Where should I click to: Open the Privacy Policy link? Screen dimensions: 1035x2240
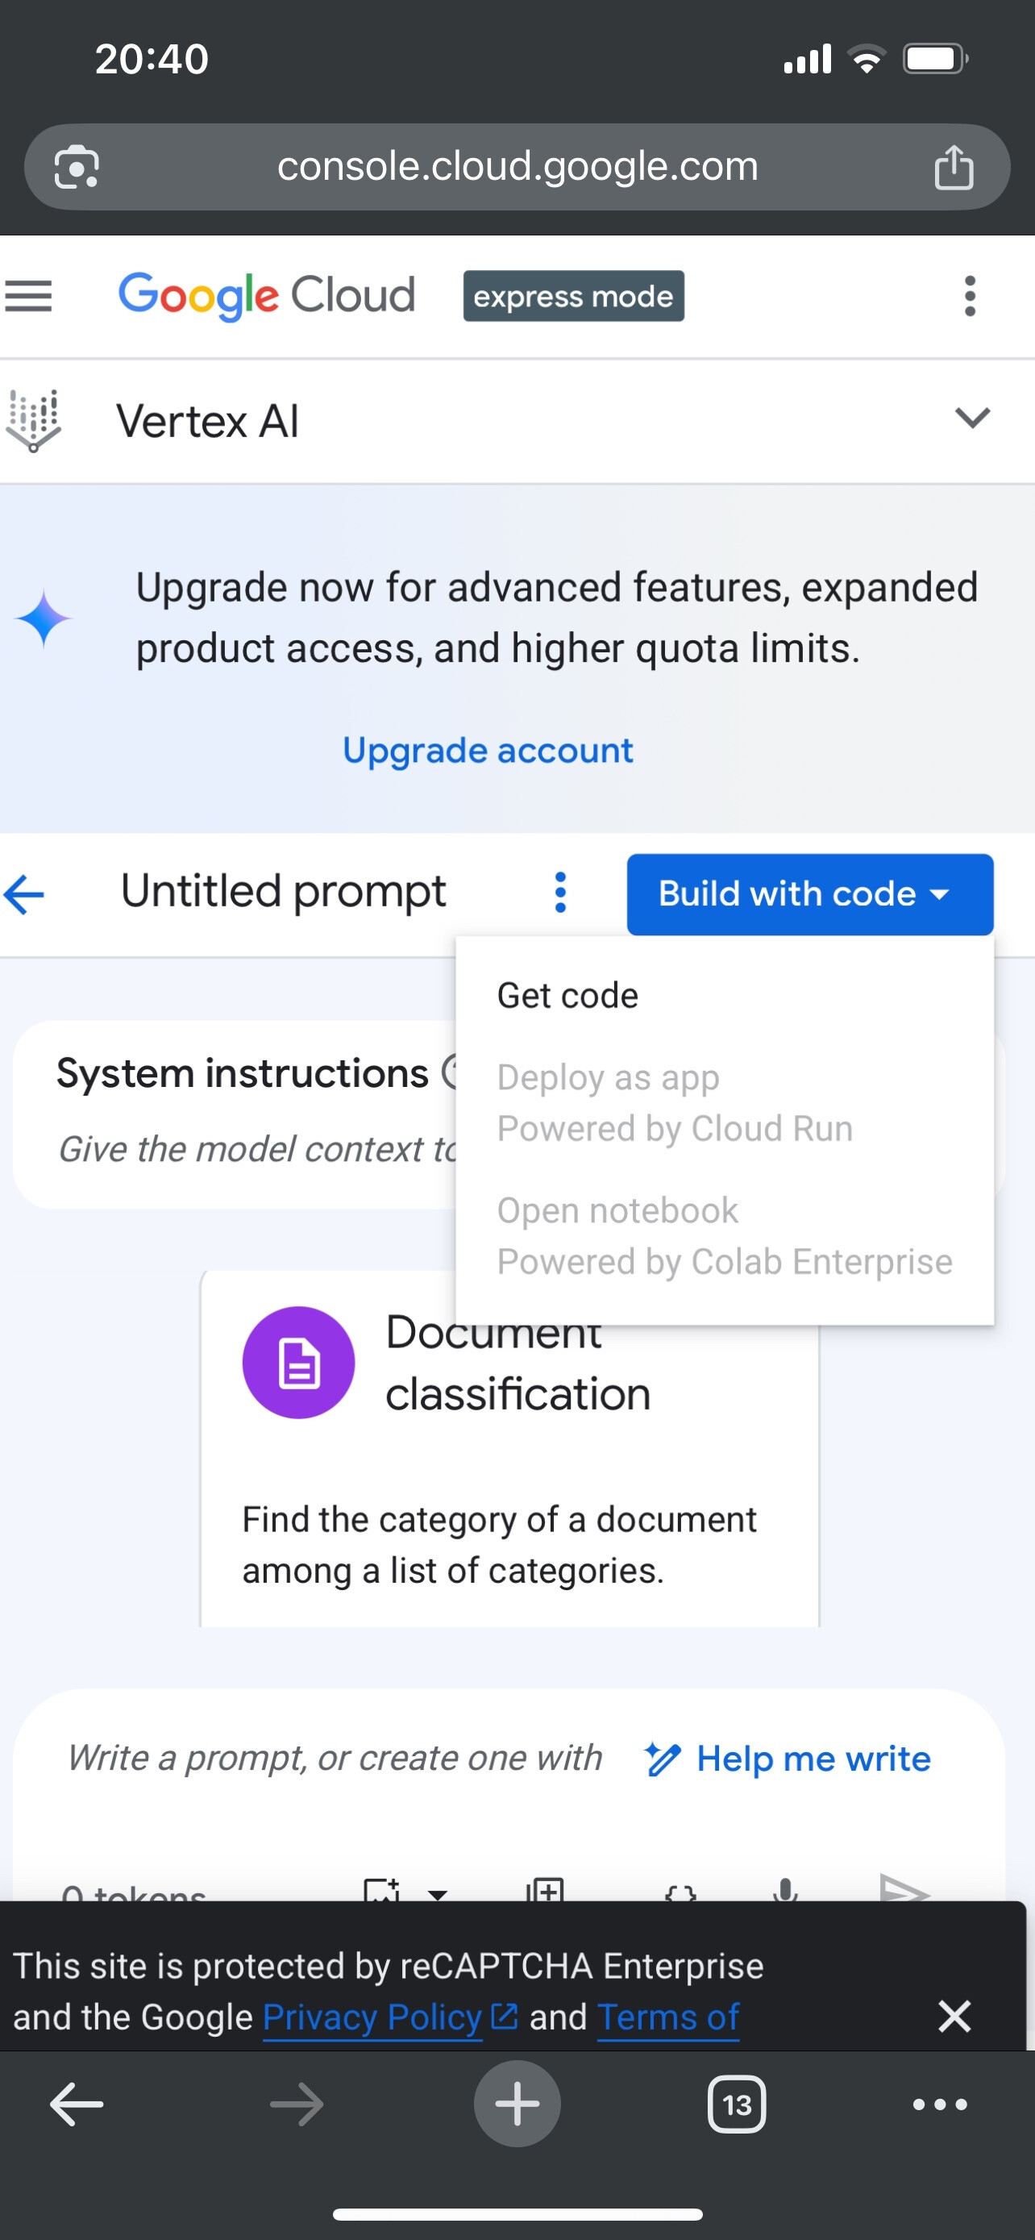pyautogui.click(x=372, y=2017)
